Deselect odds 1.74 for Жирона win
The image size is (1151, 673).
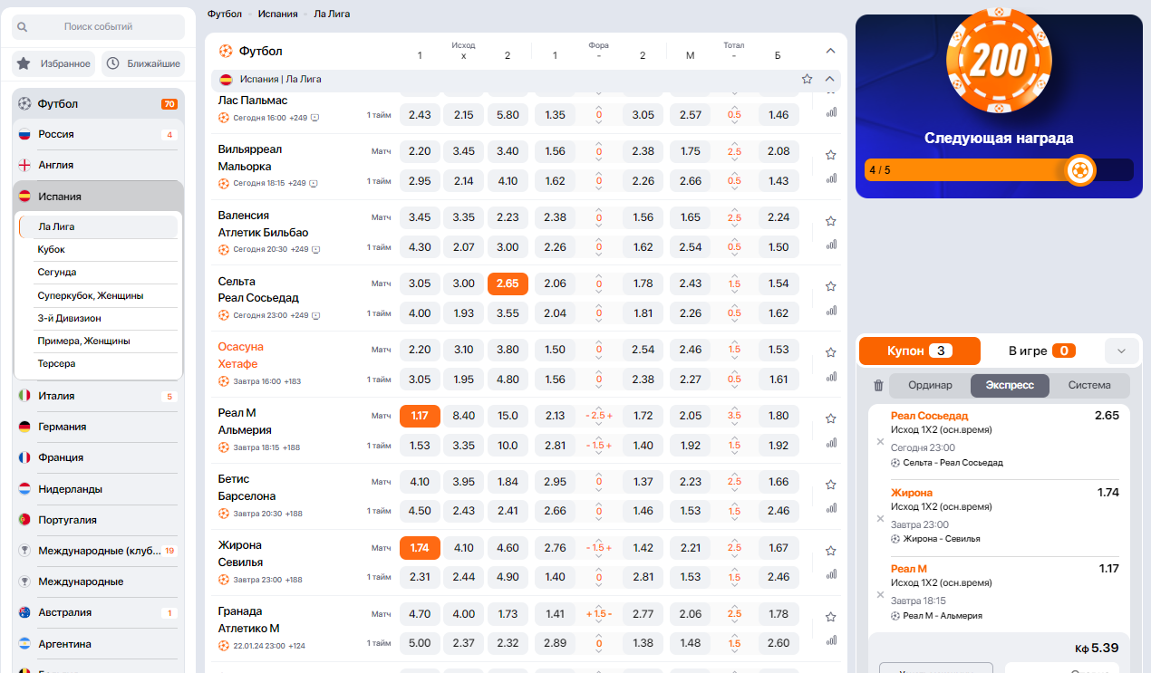(420, 548)
